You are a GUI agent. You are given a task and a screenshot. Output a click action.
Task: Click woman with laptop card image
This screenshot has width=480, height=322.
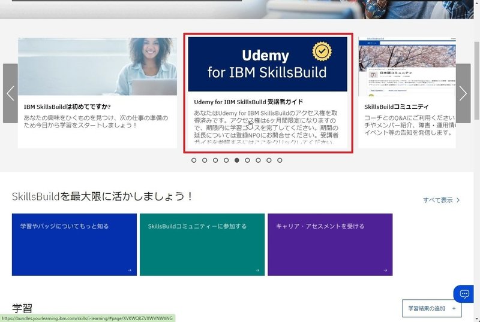97,66
